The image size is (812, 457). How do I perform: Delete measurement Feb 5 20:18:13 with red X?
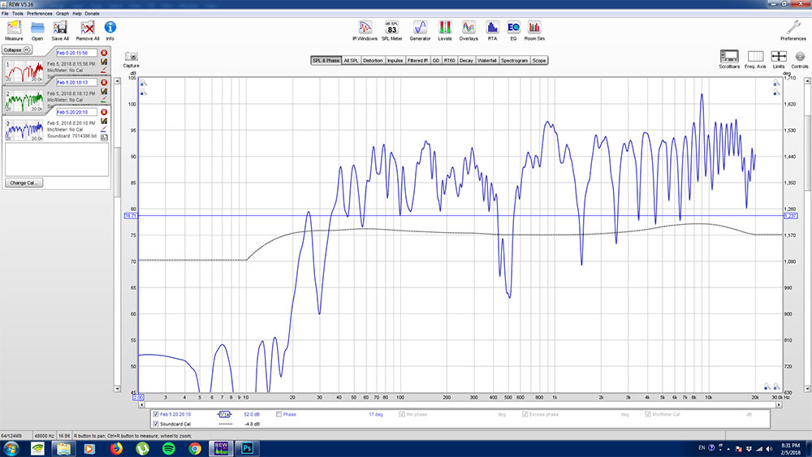pos(104,82)
